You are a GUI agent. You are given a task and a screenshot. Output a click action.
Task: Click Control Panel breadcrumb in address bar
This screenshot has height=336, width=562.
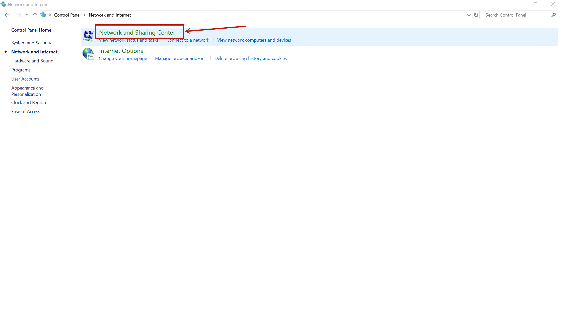67,15
